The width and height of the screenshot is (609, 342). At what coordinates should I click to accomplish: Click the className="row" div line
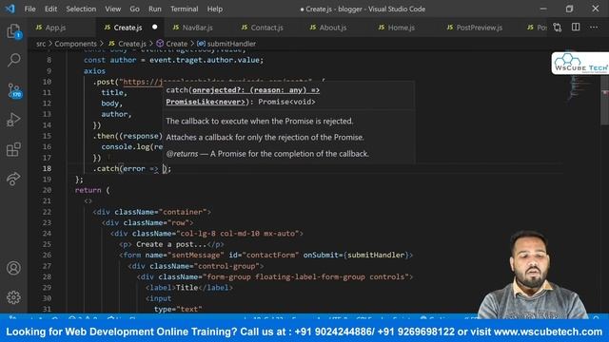coord(147,222)
